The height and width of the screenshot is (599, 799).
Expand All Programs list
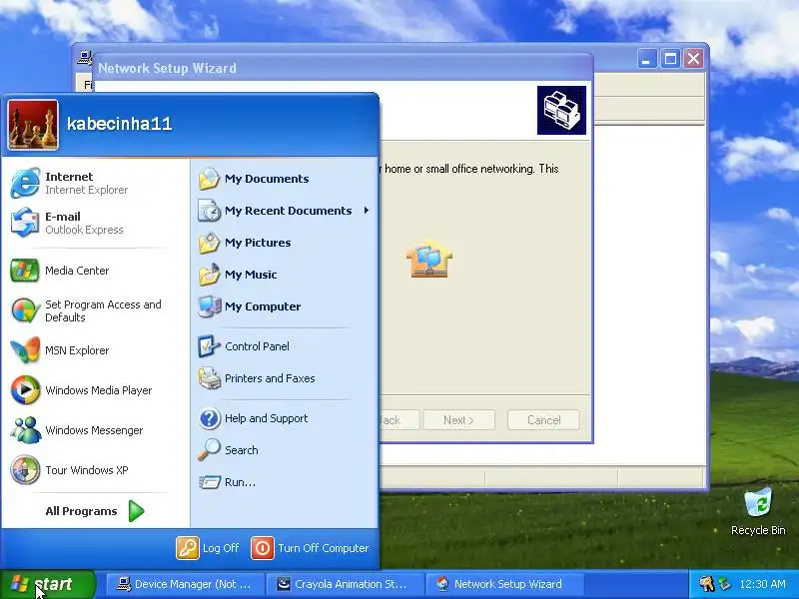95,511
